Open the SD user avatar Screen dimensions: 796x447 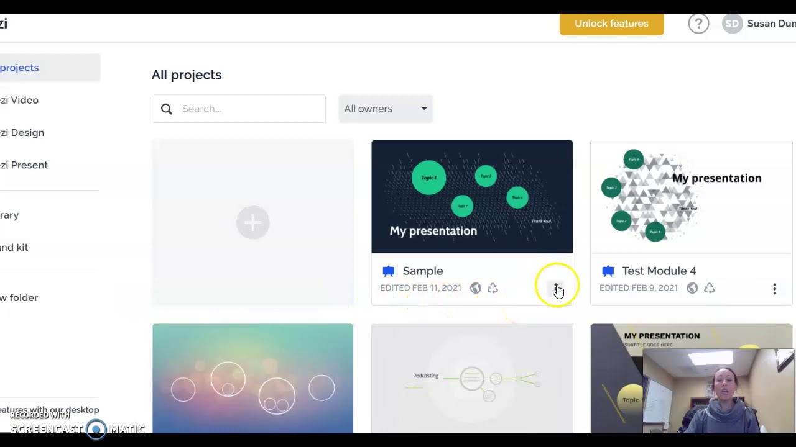pyautogui.click(x=733, y=24)
